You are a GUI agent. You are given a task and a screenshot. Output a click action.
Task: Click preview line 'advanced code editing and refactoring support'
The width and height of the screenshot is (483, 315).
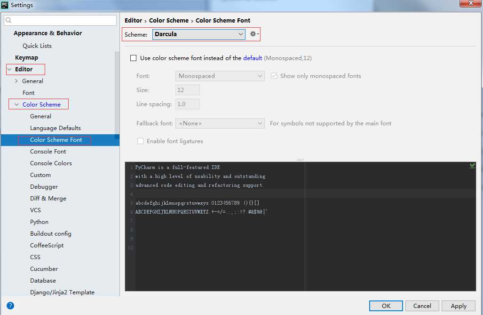(199, 185)
